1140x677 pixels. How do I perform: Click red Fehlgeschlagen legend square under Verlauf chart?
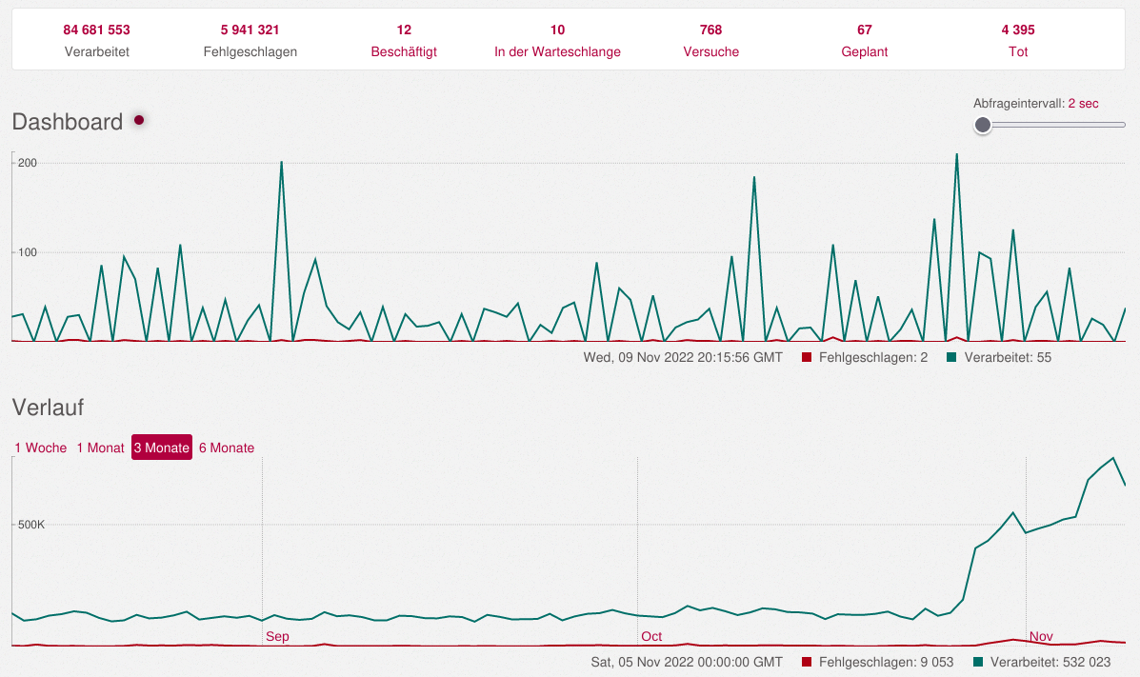(x=807, y=662)
